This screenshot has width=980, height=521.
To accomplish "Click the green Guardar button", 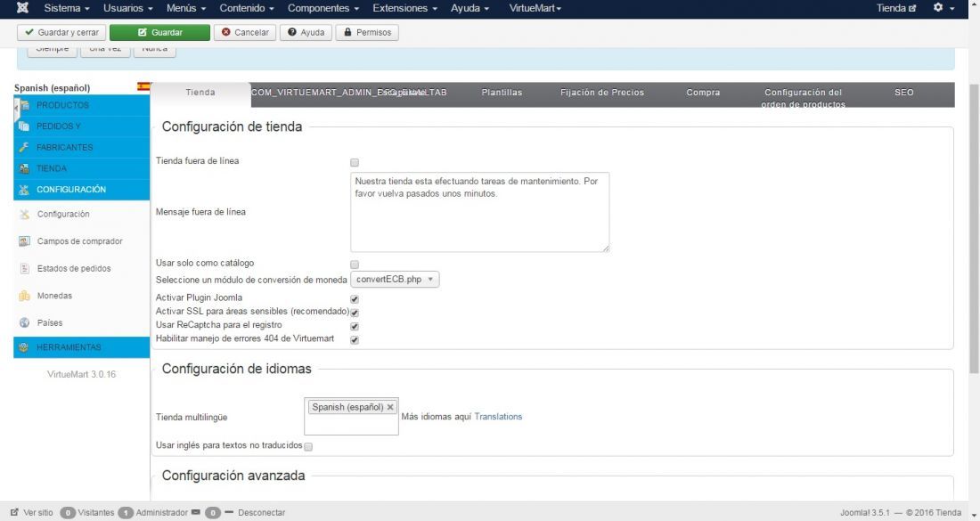I will pyautogui.click(x=160, y=32).
